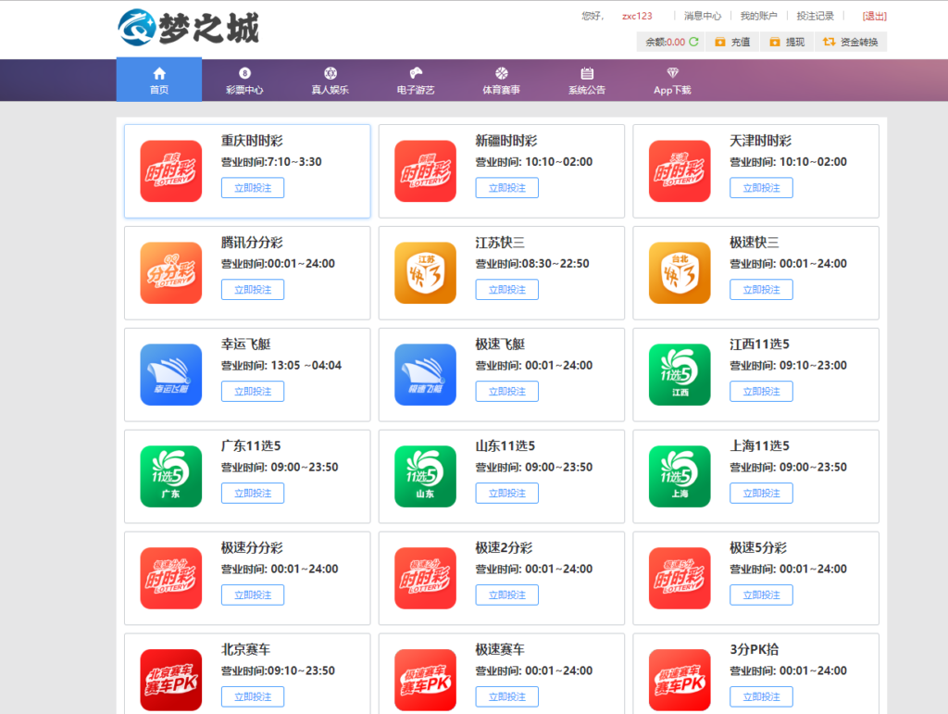Click the 重庆时时彩 lottery icon
948x714 pixels.
click(170, 170)
